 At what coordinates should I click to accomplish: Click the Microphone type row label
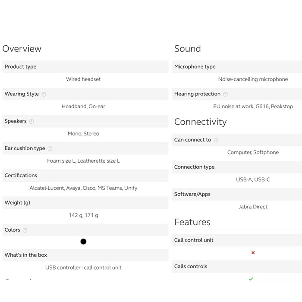click(195, 67)
